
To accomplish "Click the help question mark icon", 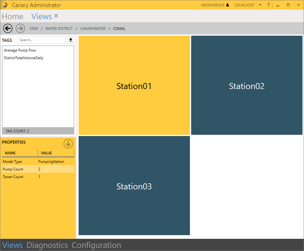I will point(268,5).
